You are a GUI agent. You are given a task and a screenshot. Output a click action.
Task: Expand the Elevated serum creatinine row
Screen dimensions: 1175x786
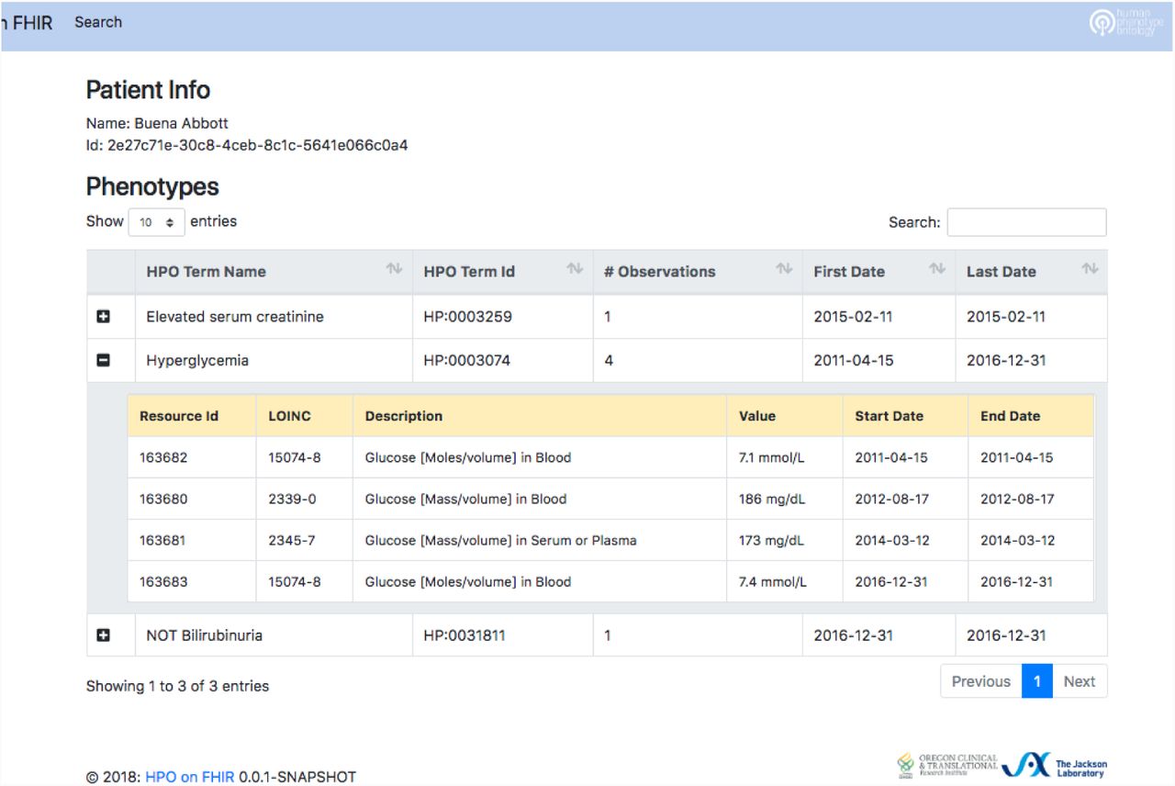[103, 317]
